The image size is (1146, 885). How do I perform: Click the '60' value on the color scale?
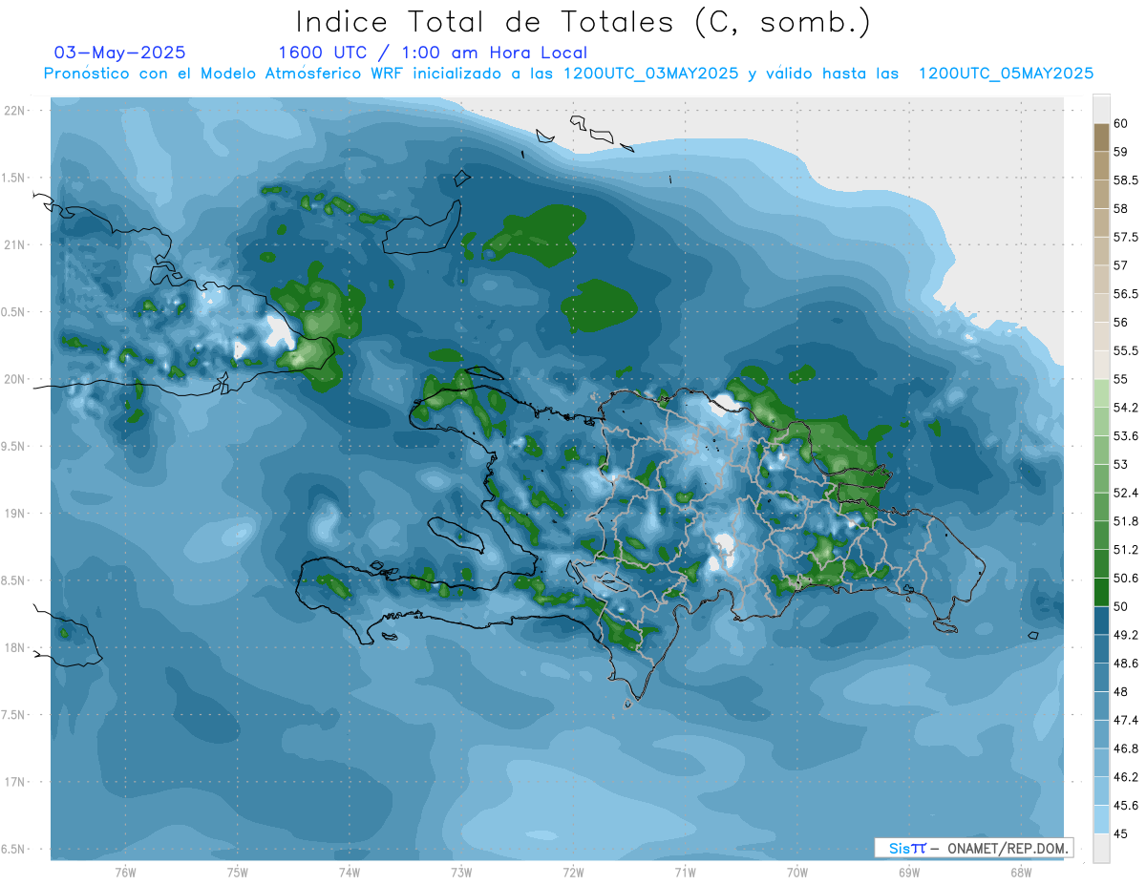tap(1121, 123)
